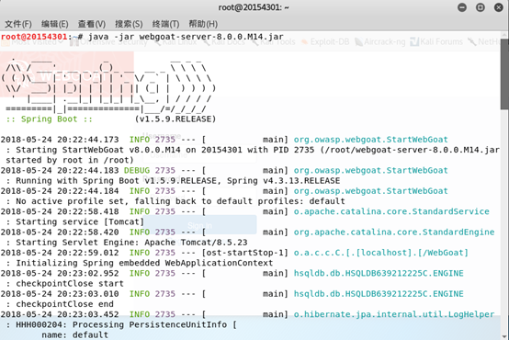Click the 'name: default' line
This screenshot has height=340, width=509.
pos(75,334)
